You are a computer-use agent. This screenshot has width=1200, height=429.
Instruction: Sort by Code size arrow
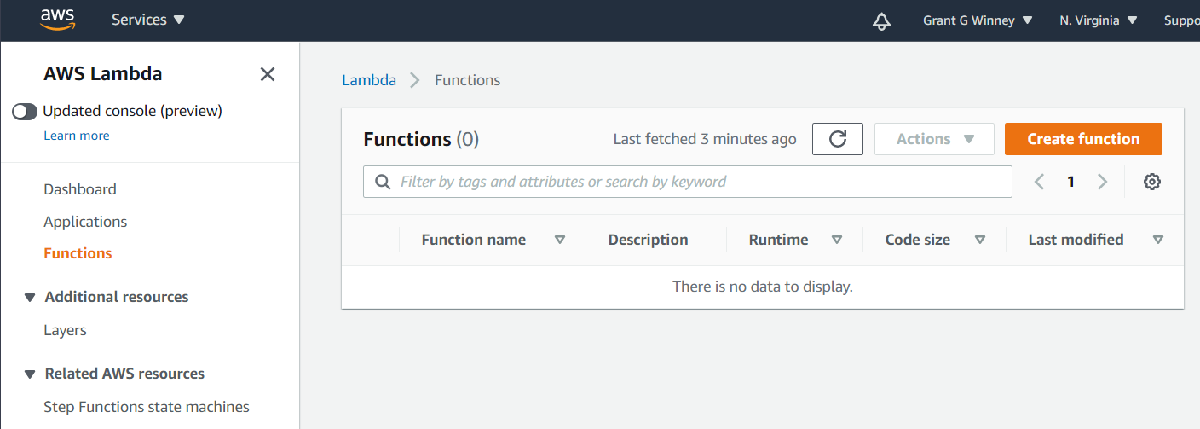tap(980, 241)
